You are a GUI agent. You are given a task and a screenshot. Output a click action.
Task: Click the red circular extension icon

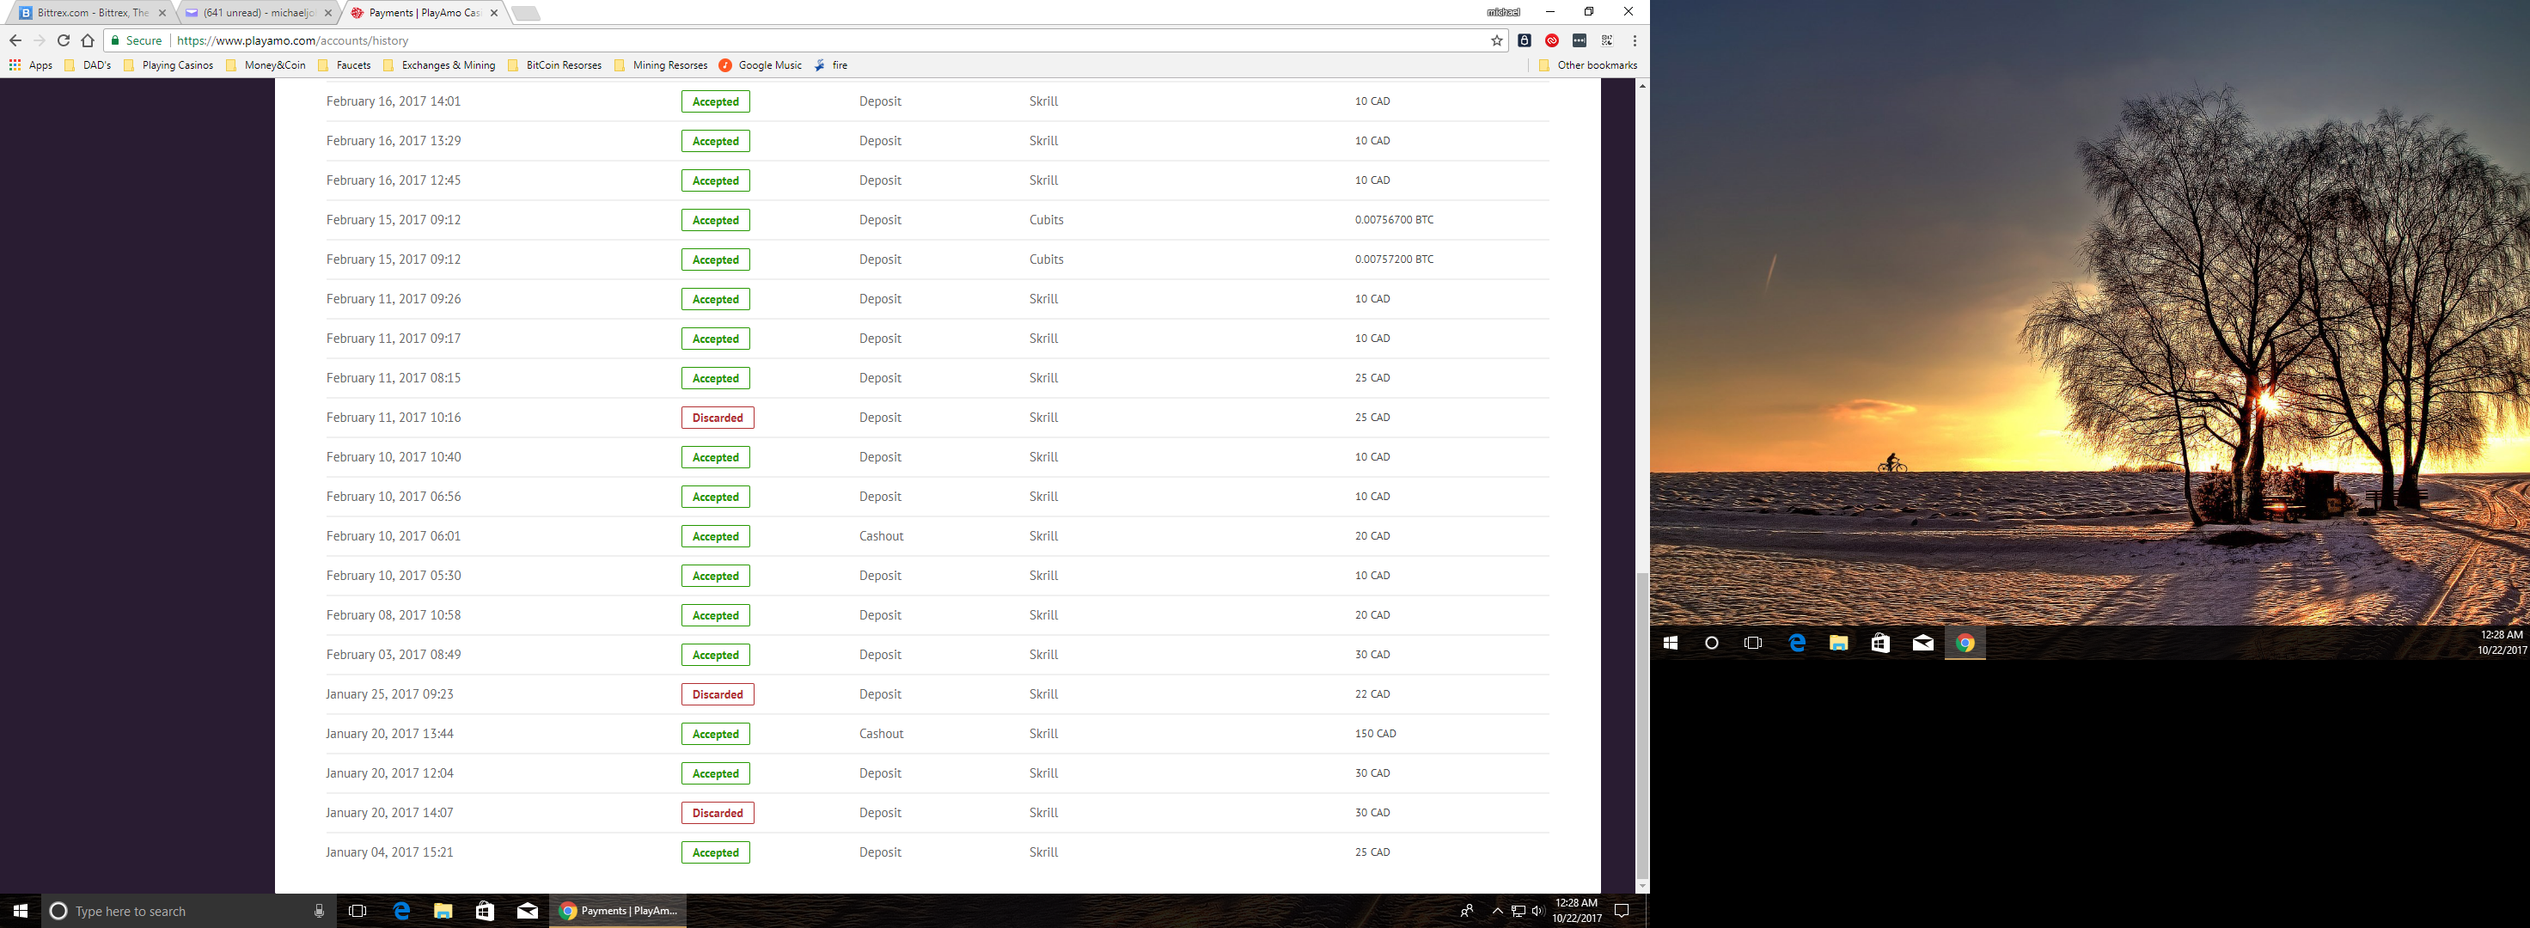tap(1552, 40)
